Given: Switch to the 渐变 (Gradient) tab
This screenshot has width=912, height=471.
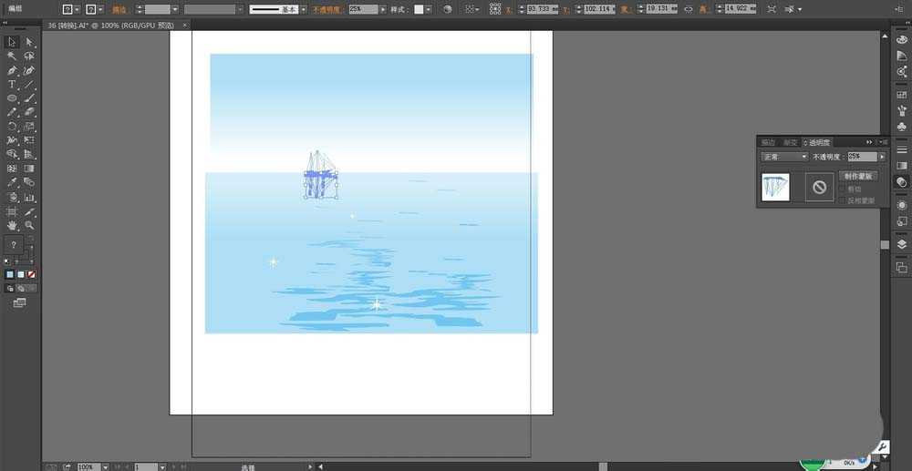Looking at the screenshot, I should pyautogui.click(x=791, y=142).
